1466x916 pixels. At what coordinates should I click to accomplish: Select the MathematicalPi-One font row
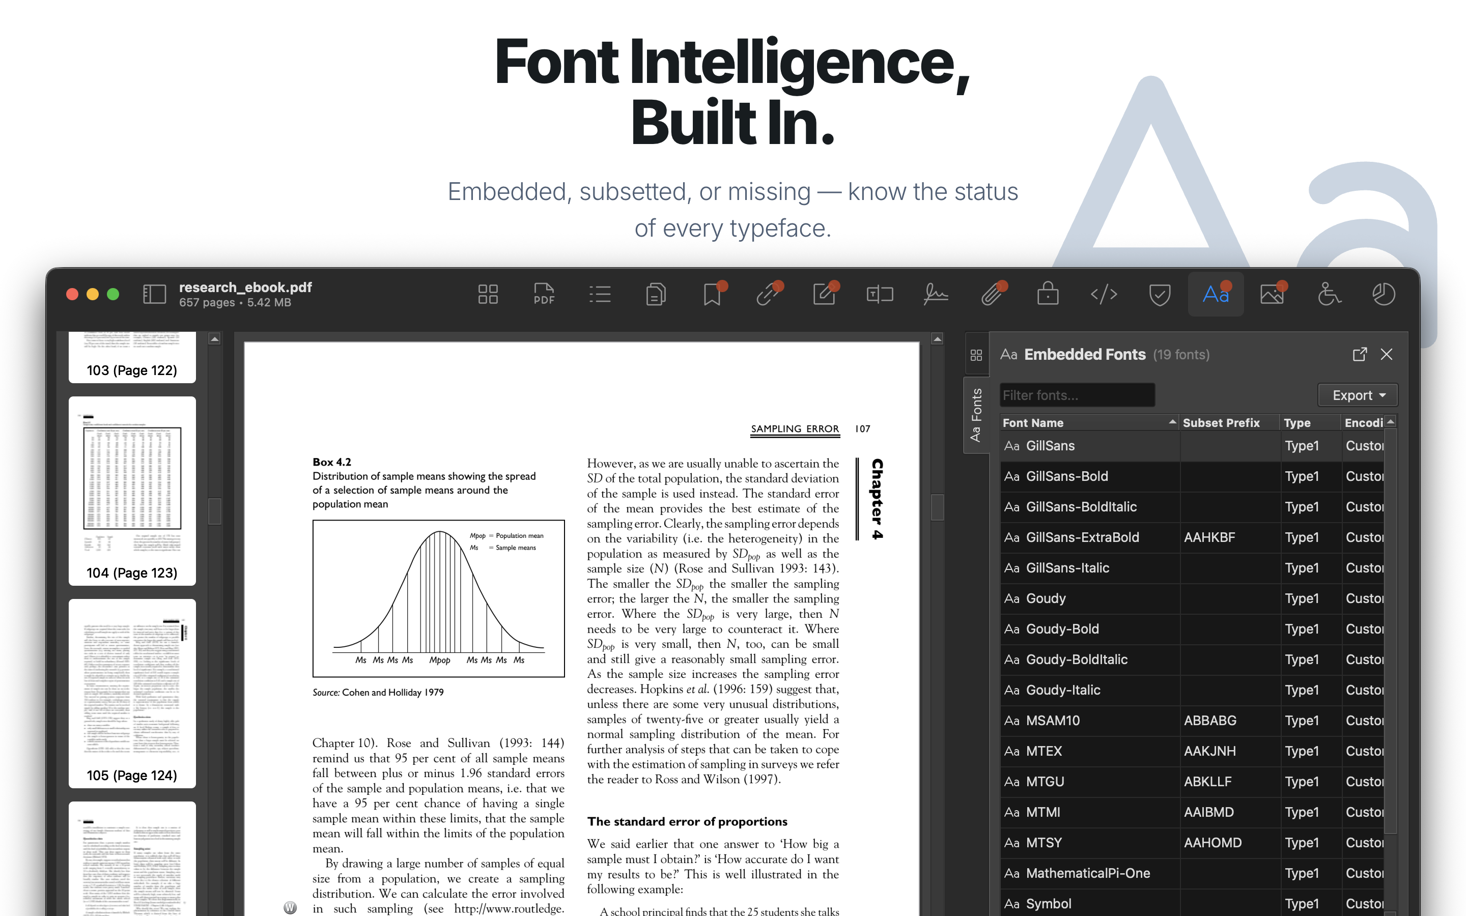pyautogui.click(x=1192, y=874)
